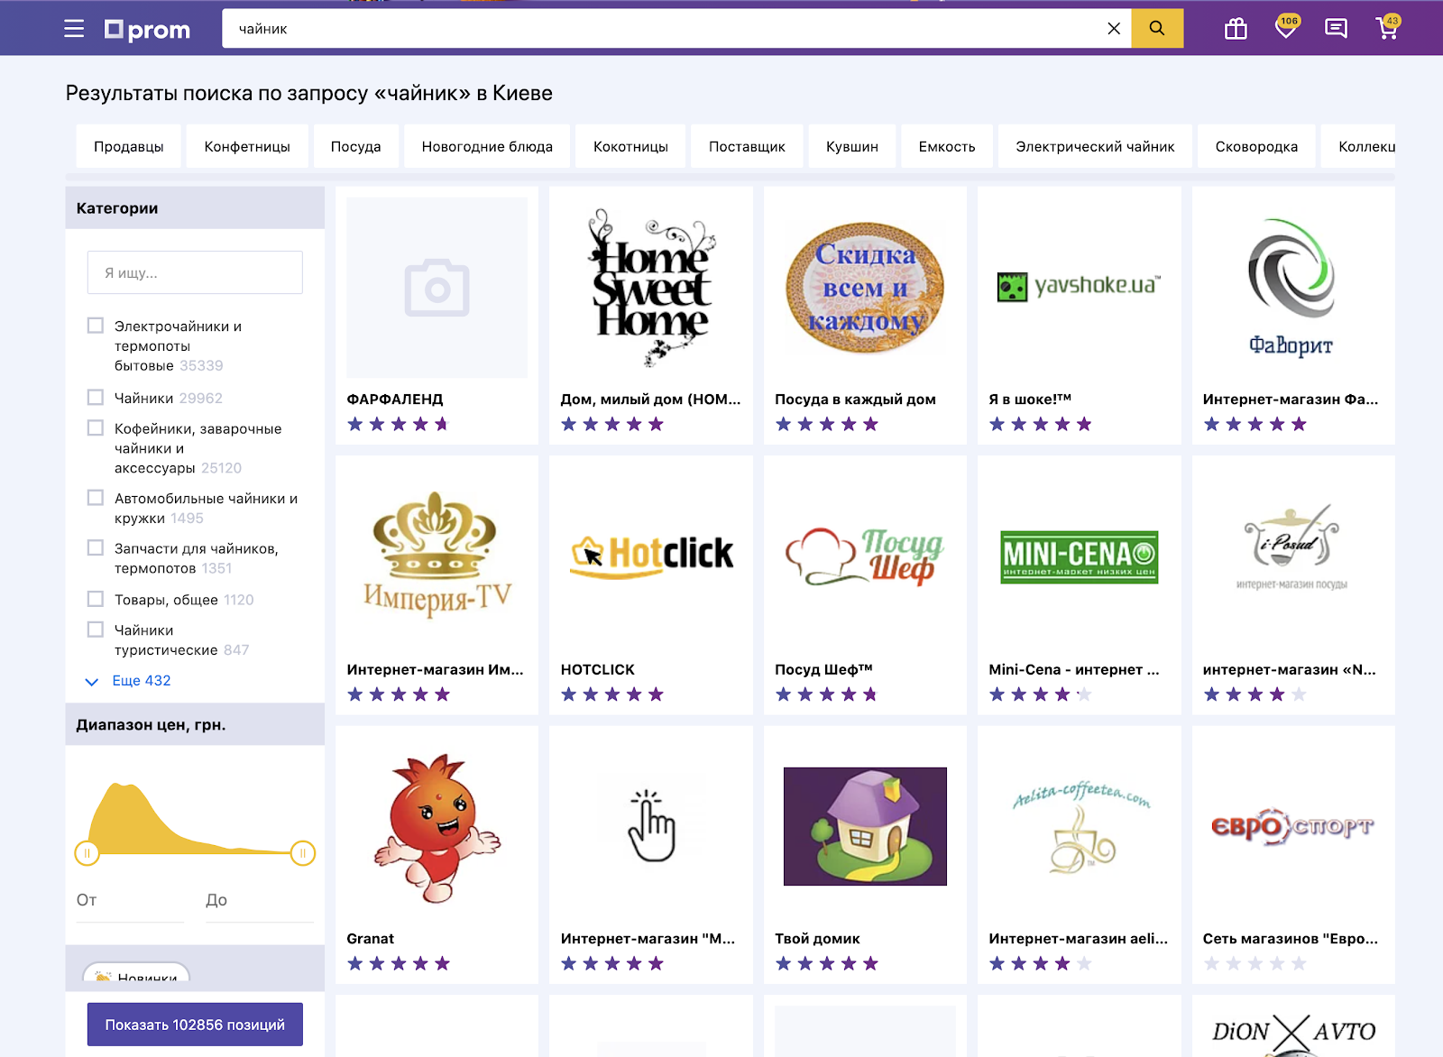This screenshot has height=1057, width=1443.
Task: Select the Поставщик tab
Action: click(x=747, y=146)
